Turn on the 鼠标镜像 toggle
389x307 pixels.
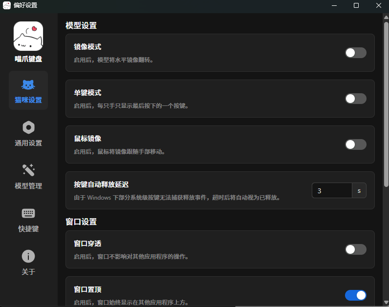(x=355, y=144)
